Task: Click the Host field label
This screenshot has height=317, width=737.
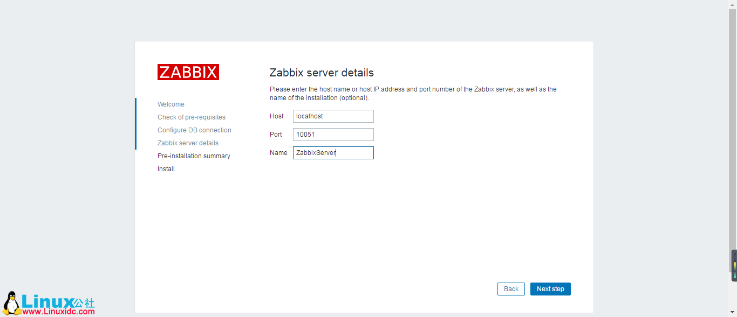Action: click(277, 116)
